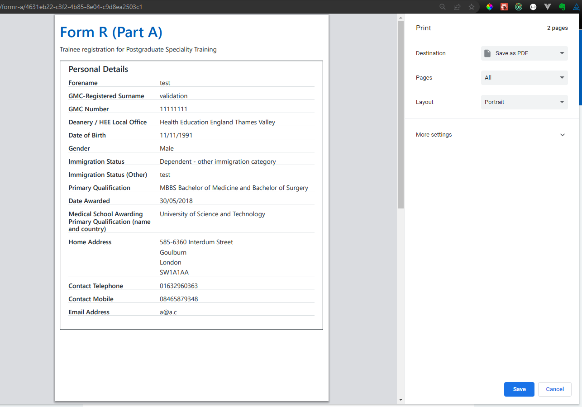Open the red extension next to ColorZilla
Viewport: 582px width, 407px height.
coord(504,7)
